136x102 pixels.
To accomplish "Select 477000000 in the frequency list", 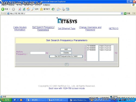I will click(91, 50).
